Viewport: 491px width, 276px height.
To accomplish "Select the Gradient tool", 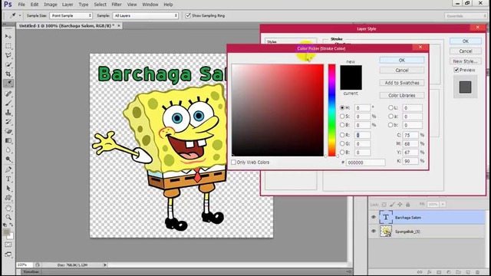I will coord(8,140).
